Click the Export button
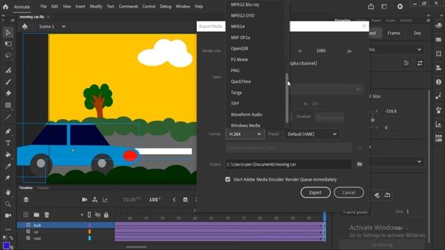The width and height of the screenshot is (445, 250). coord(315,192)
